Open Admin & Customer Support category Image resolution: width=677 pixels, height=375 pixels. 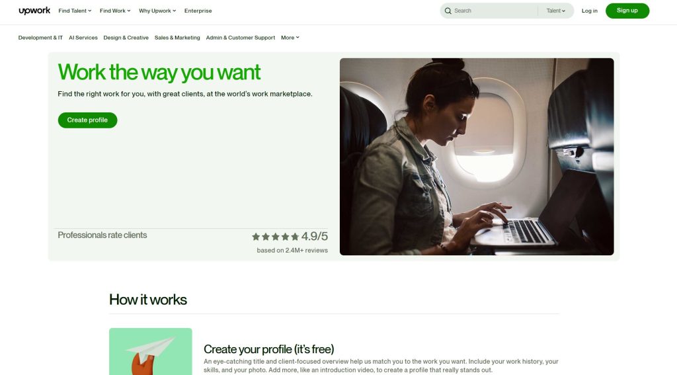point(240,38)
